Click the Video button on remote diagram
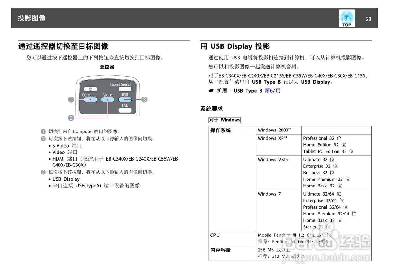Viewport: 396px width, 280px height. click(108, 100)
